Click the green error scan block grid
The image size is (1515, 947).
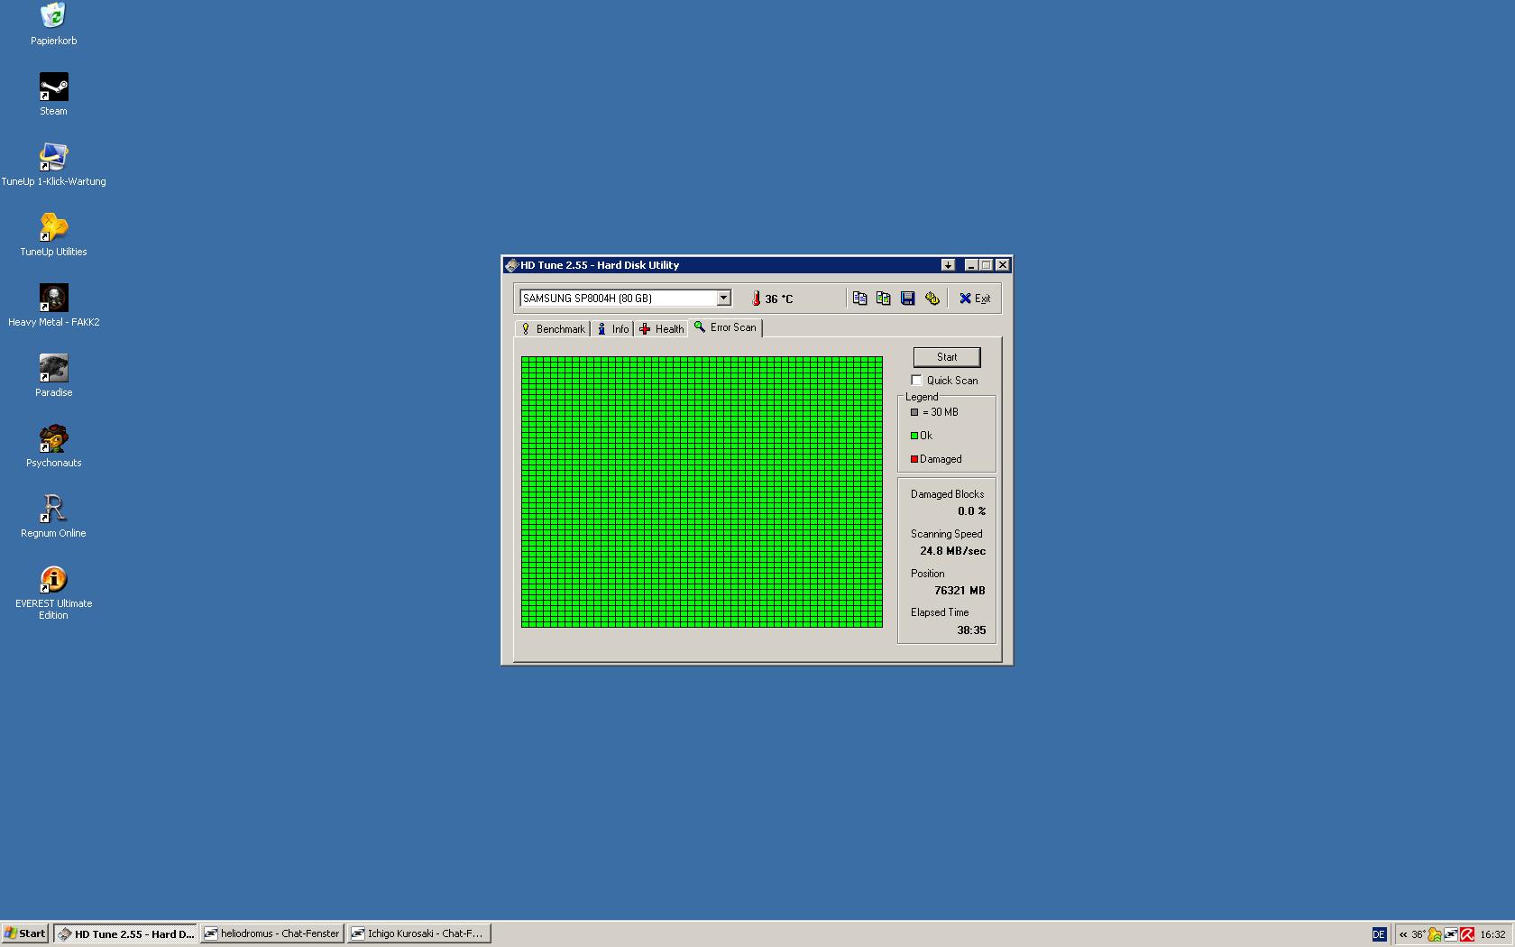[702, 492]
